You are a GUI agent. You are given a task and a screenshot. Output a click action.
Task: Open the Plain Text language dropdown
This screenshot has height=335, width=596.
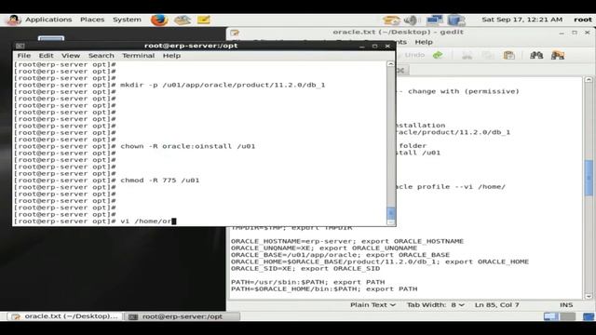coord(372,305)
